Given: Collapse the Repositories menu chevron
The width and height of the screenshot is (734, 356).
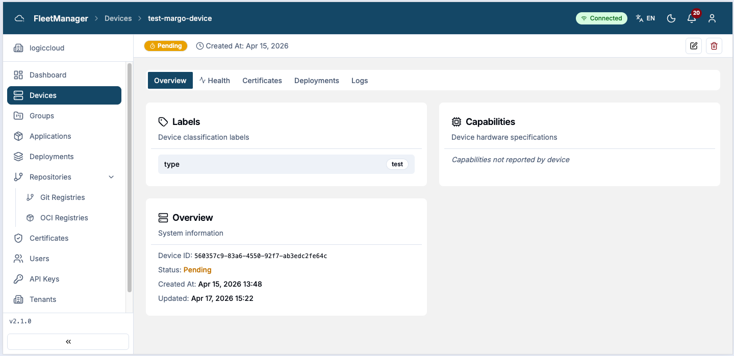Looking at the screenshot, I should 111,177.
